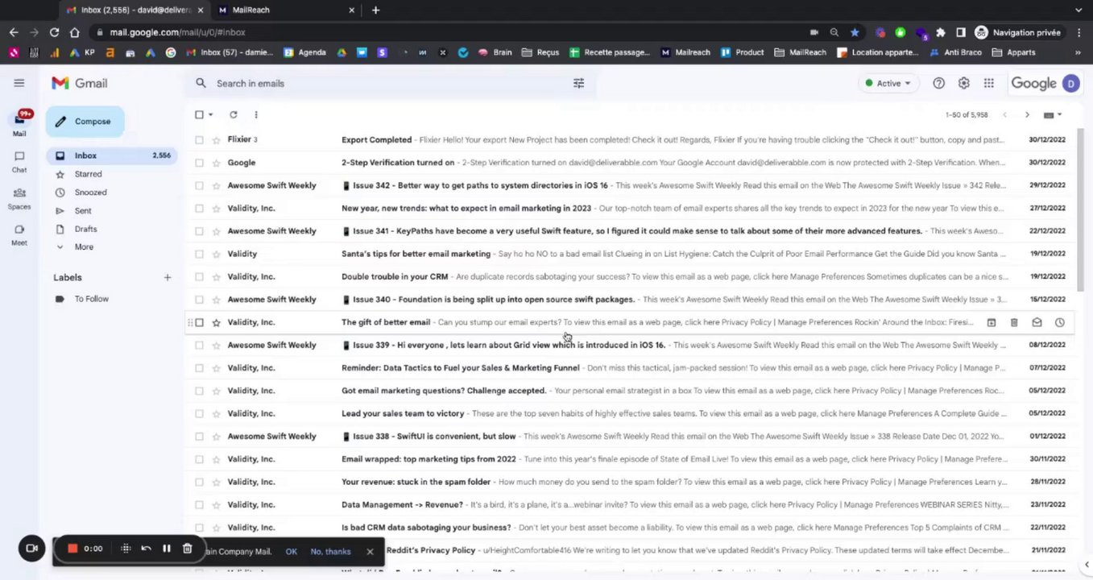Open the Sent folder
This screenshot has height=580, width=1093.
[83, 211]
